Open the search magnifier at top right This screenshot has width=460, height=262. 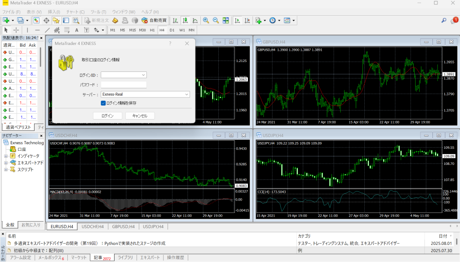pos(444,20)
